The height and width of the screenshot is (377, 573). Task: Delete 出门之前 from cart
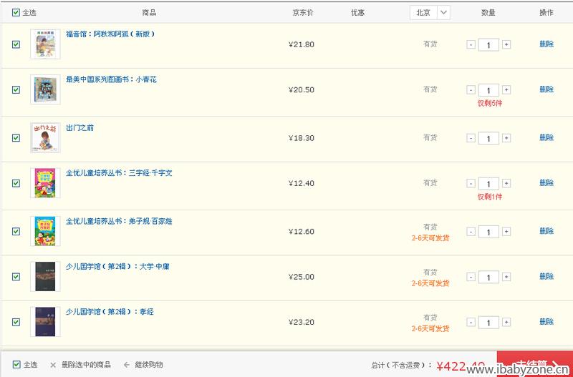(x=546, y=137)
